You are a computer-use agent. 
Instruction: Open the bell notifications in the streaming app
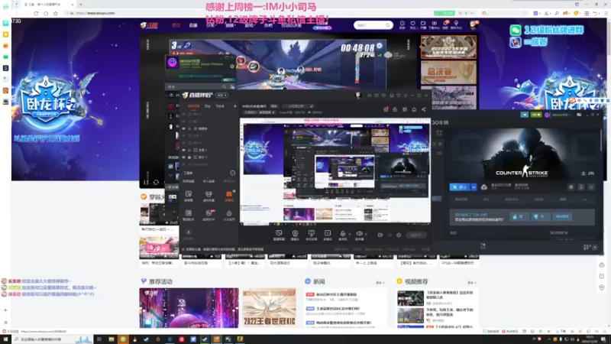(414, 109)
